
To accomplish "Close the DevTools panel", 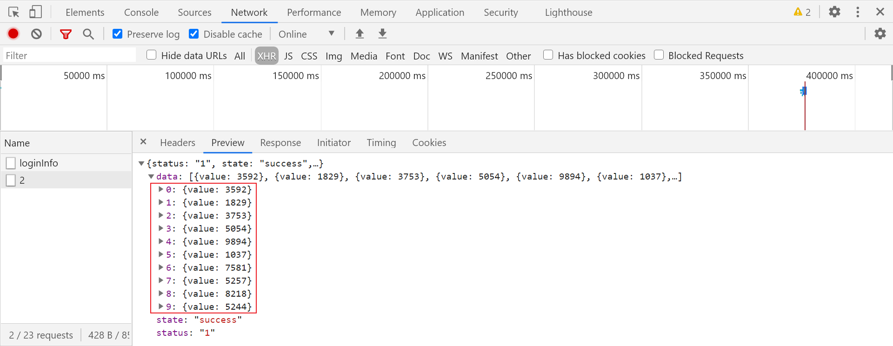I will [880, 12].
